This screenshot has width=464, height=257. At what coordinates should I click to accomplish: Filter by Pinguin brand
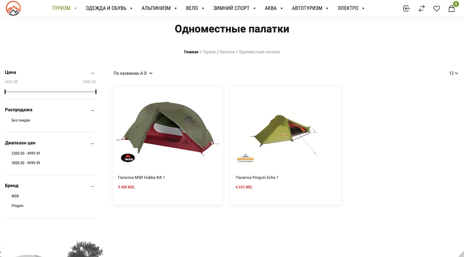(18, 206)
